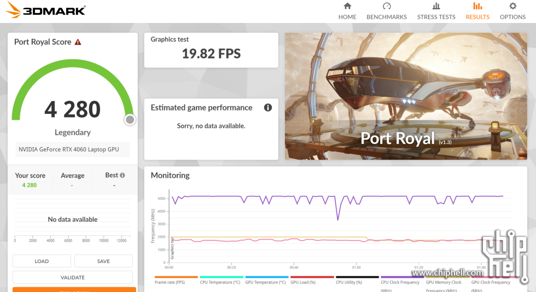Click the Your score label

[30, 176]
